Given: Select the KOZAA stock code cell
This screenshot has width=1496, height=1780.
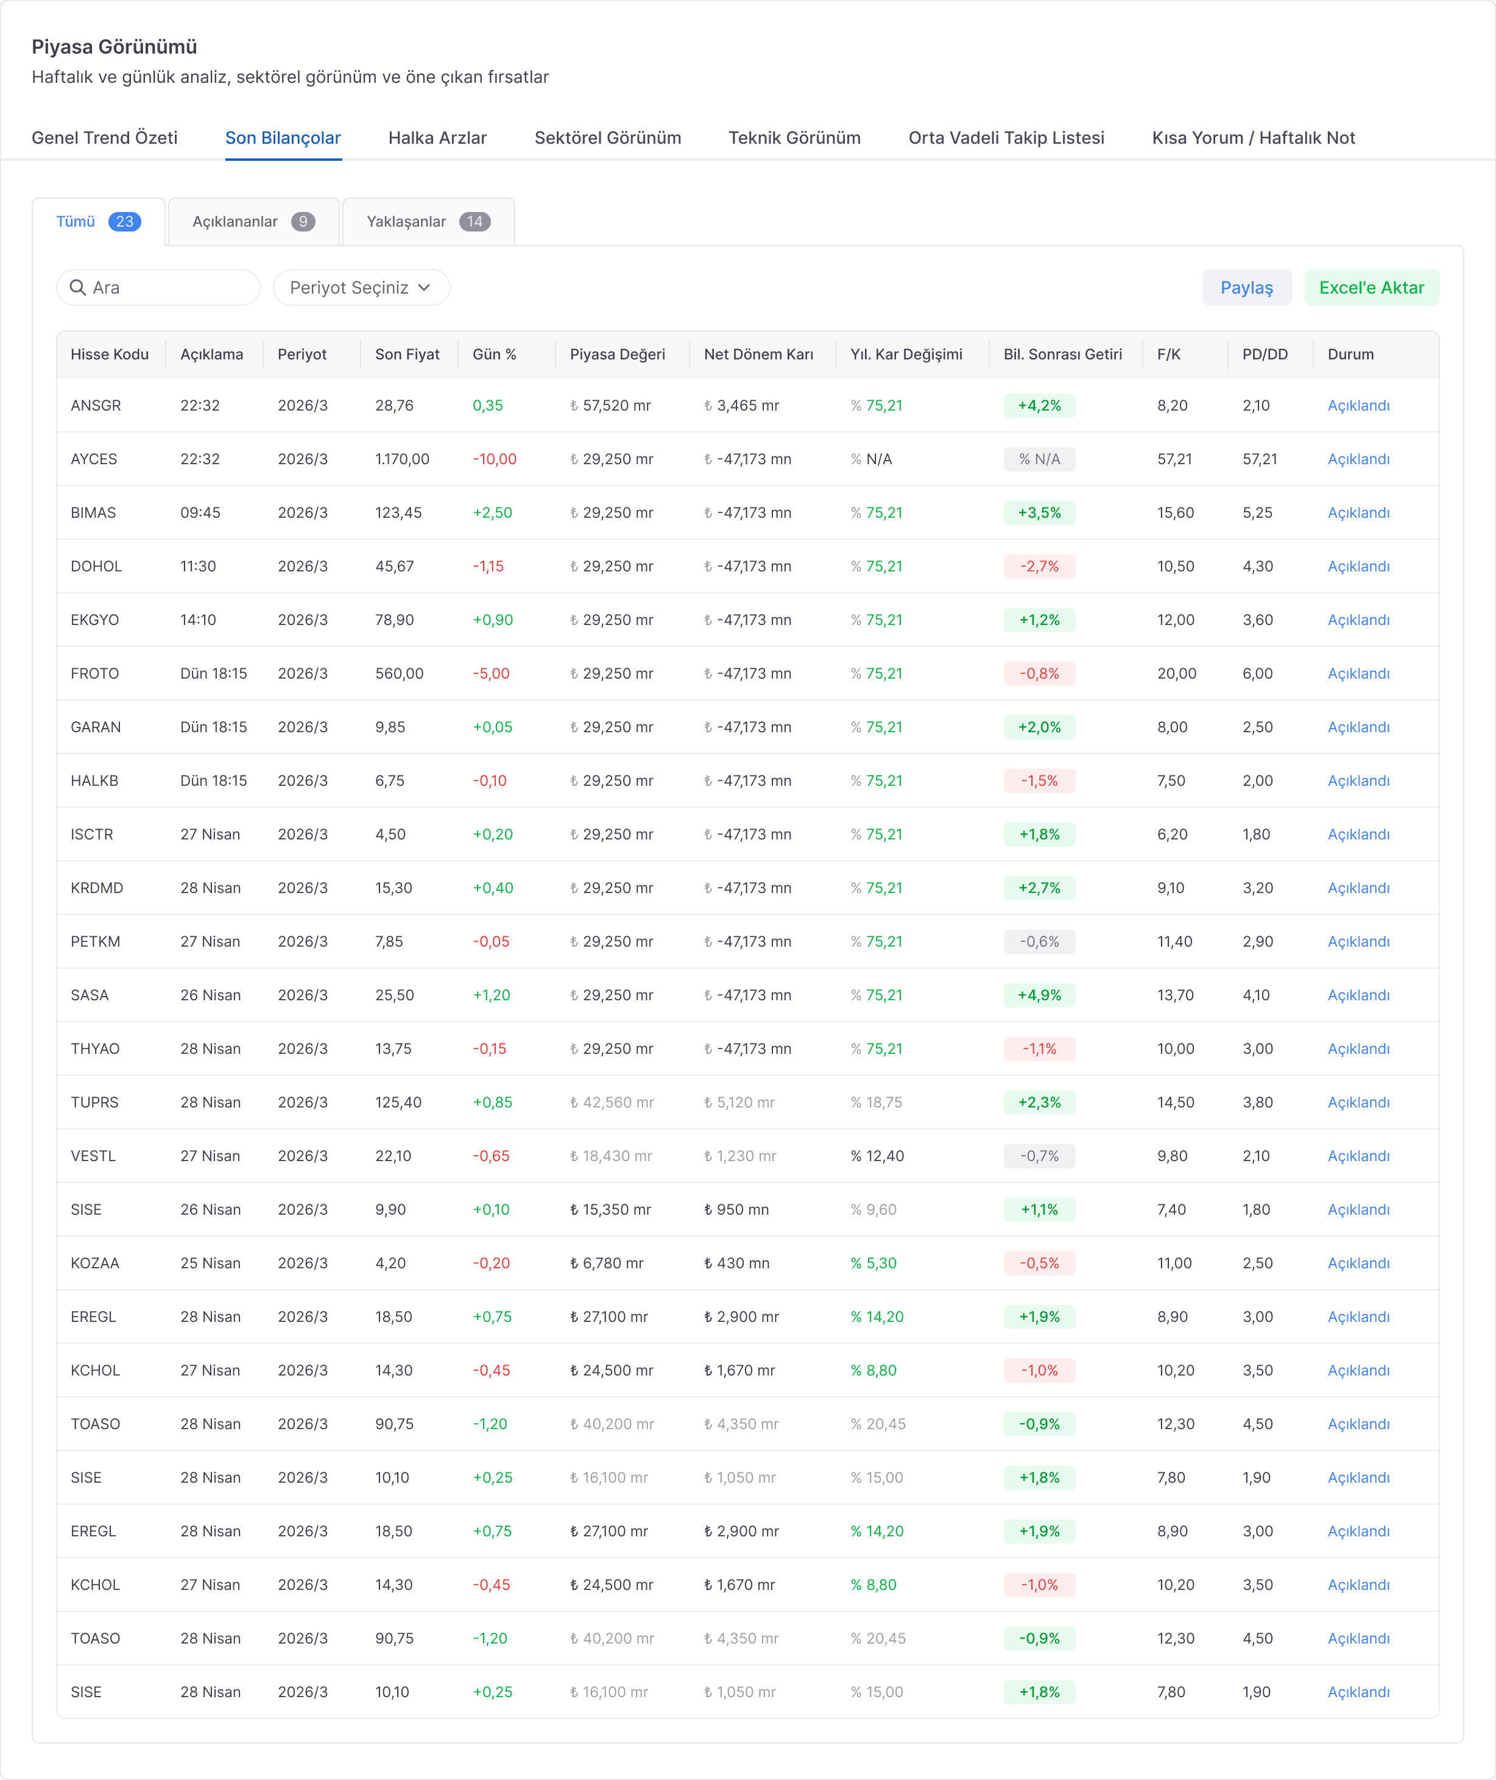Looking at the screenshot, I should pyautogui.click(x=95, y=1263).
